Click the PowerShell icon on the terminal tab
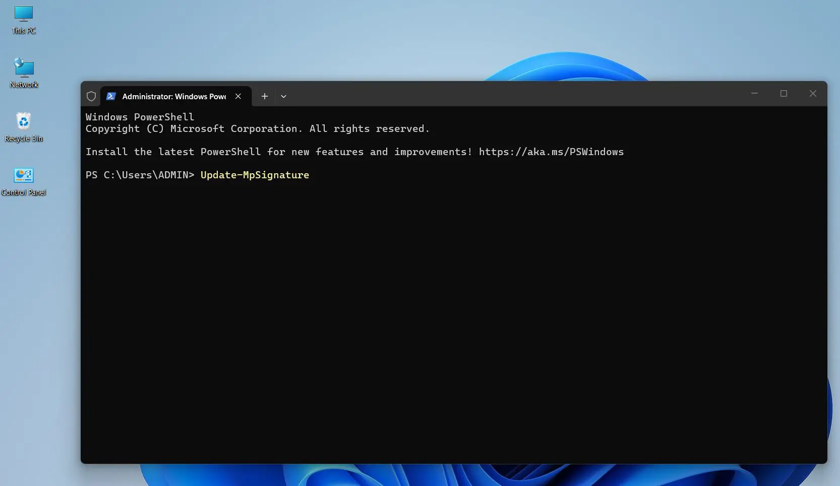The image size is (840, 486). (110, 96)
